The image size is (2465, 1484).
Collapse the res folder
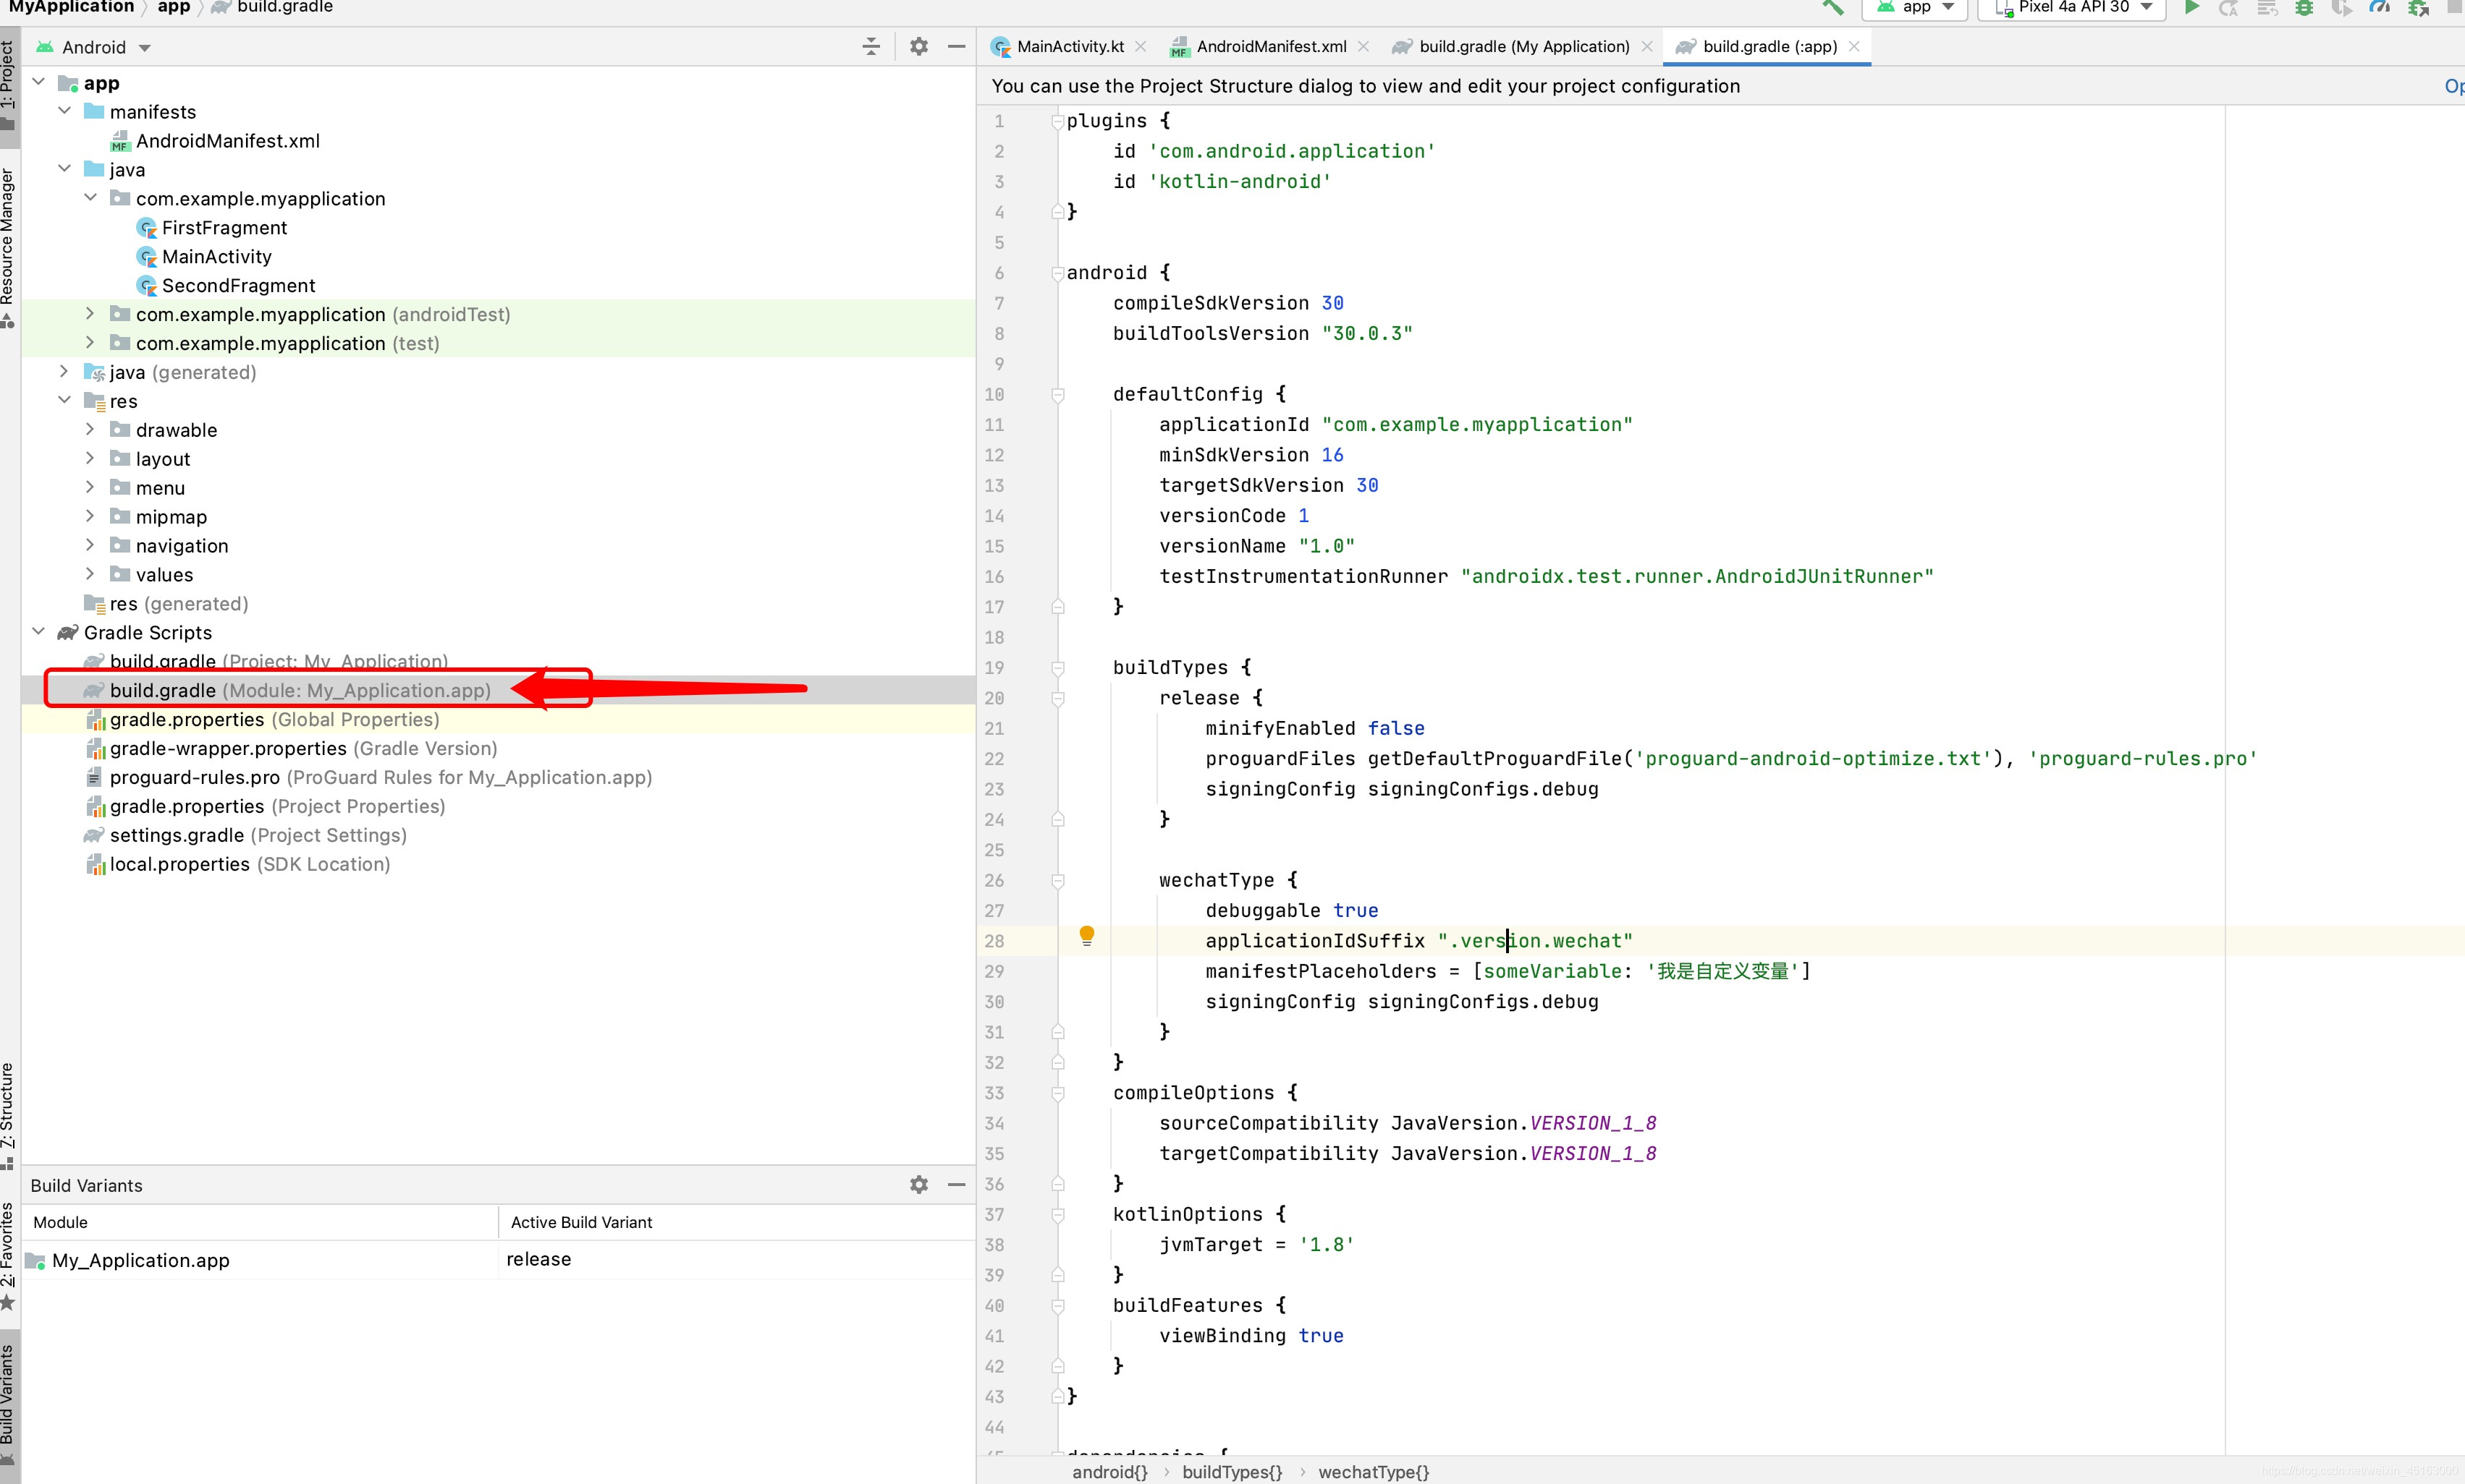tap(65, 400)
